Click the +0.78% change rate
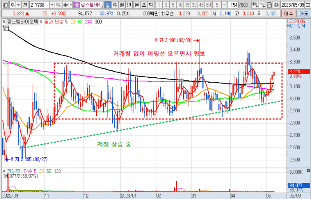This screenshot has width=311, height=199. click(58, 13)
